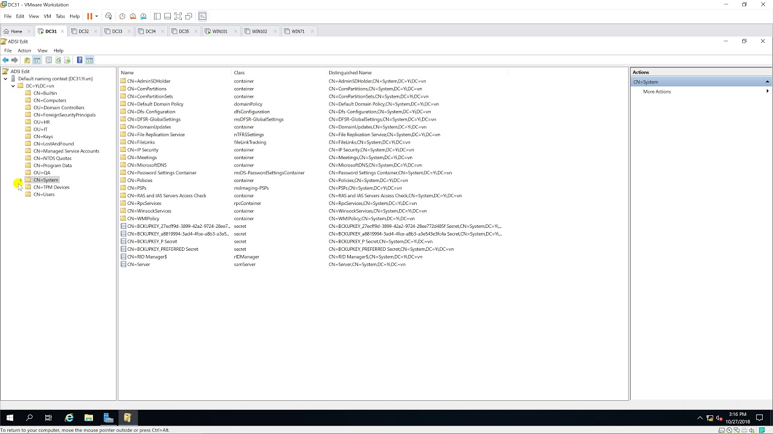Screen dimensions: 773x434
Task: Click the Export List toolbar icon
Action: [68, 60]
